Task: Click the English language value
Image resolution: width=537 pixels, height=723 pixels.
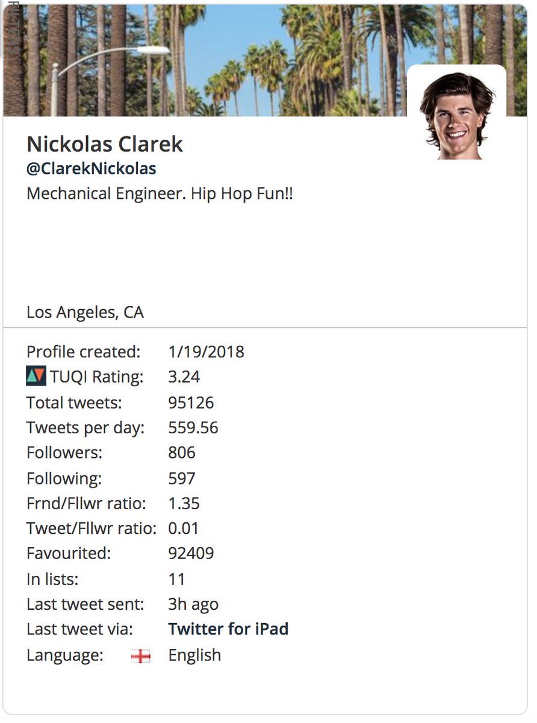Action: click(194, 656)
